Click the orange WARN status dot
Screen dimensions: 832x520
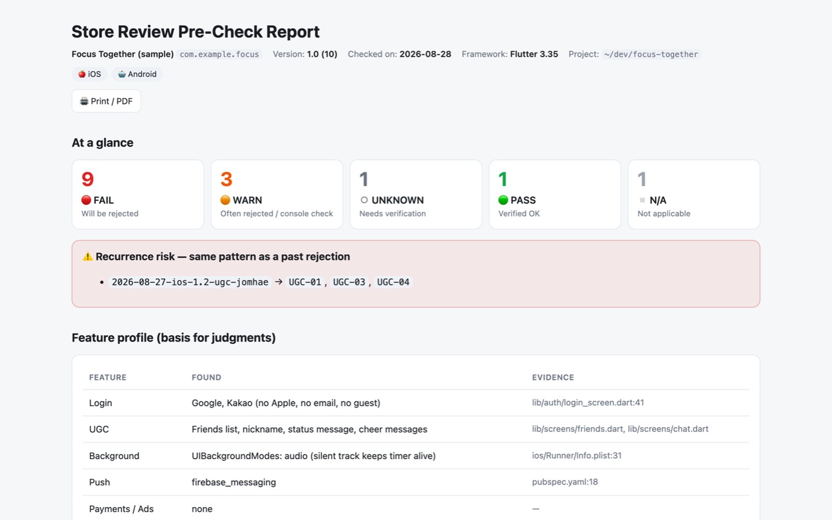click(x=225, y=200)
